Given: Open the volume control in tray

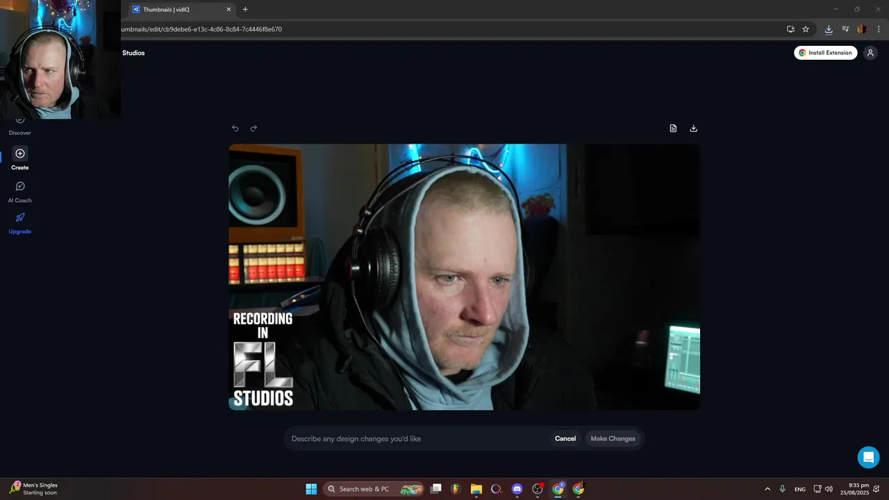Looking at the screenshot, I should click(x=829, y=489).
